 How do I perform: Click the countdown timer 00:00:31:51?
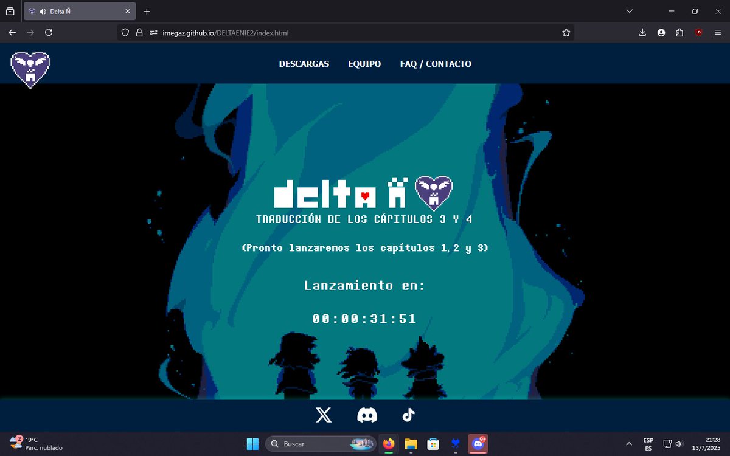[364, 319]
